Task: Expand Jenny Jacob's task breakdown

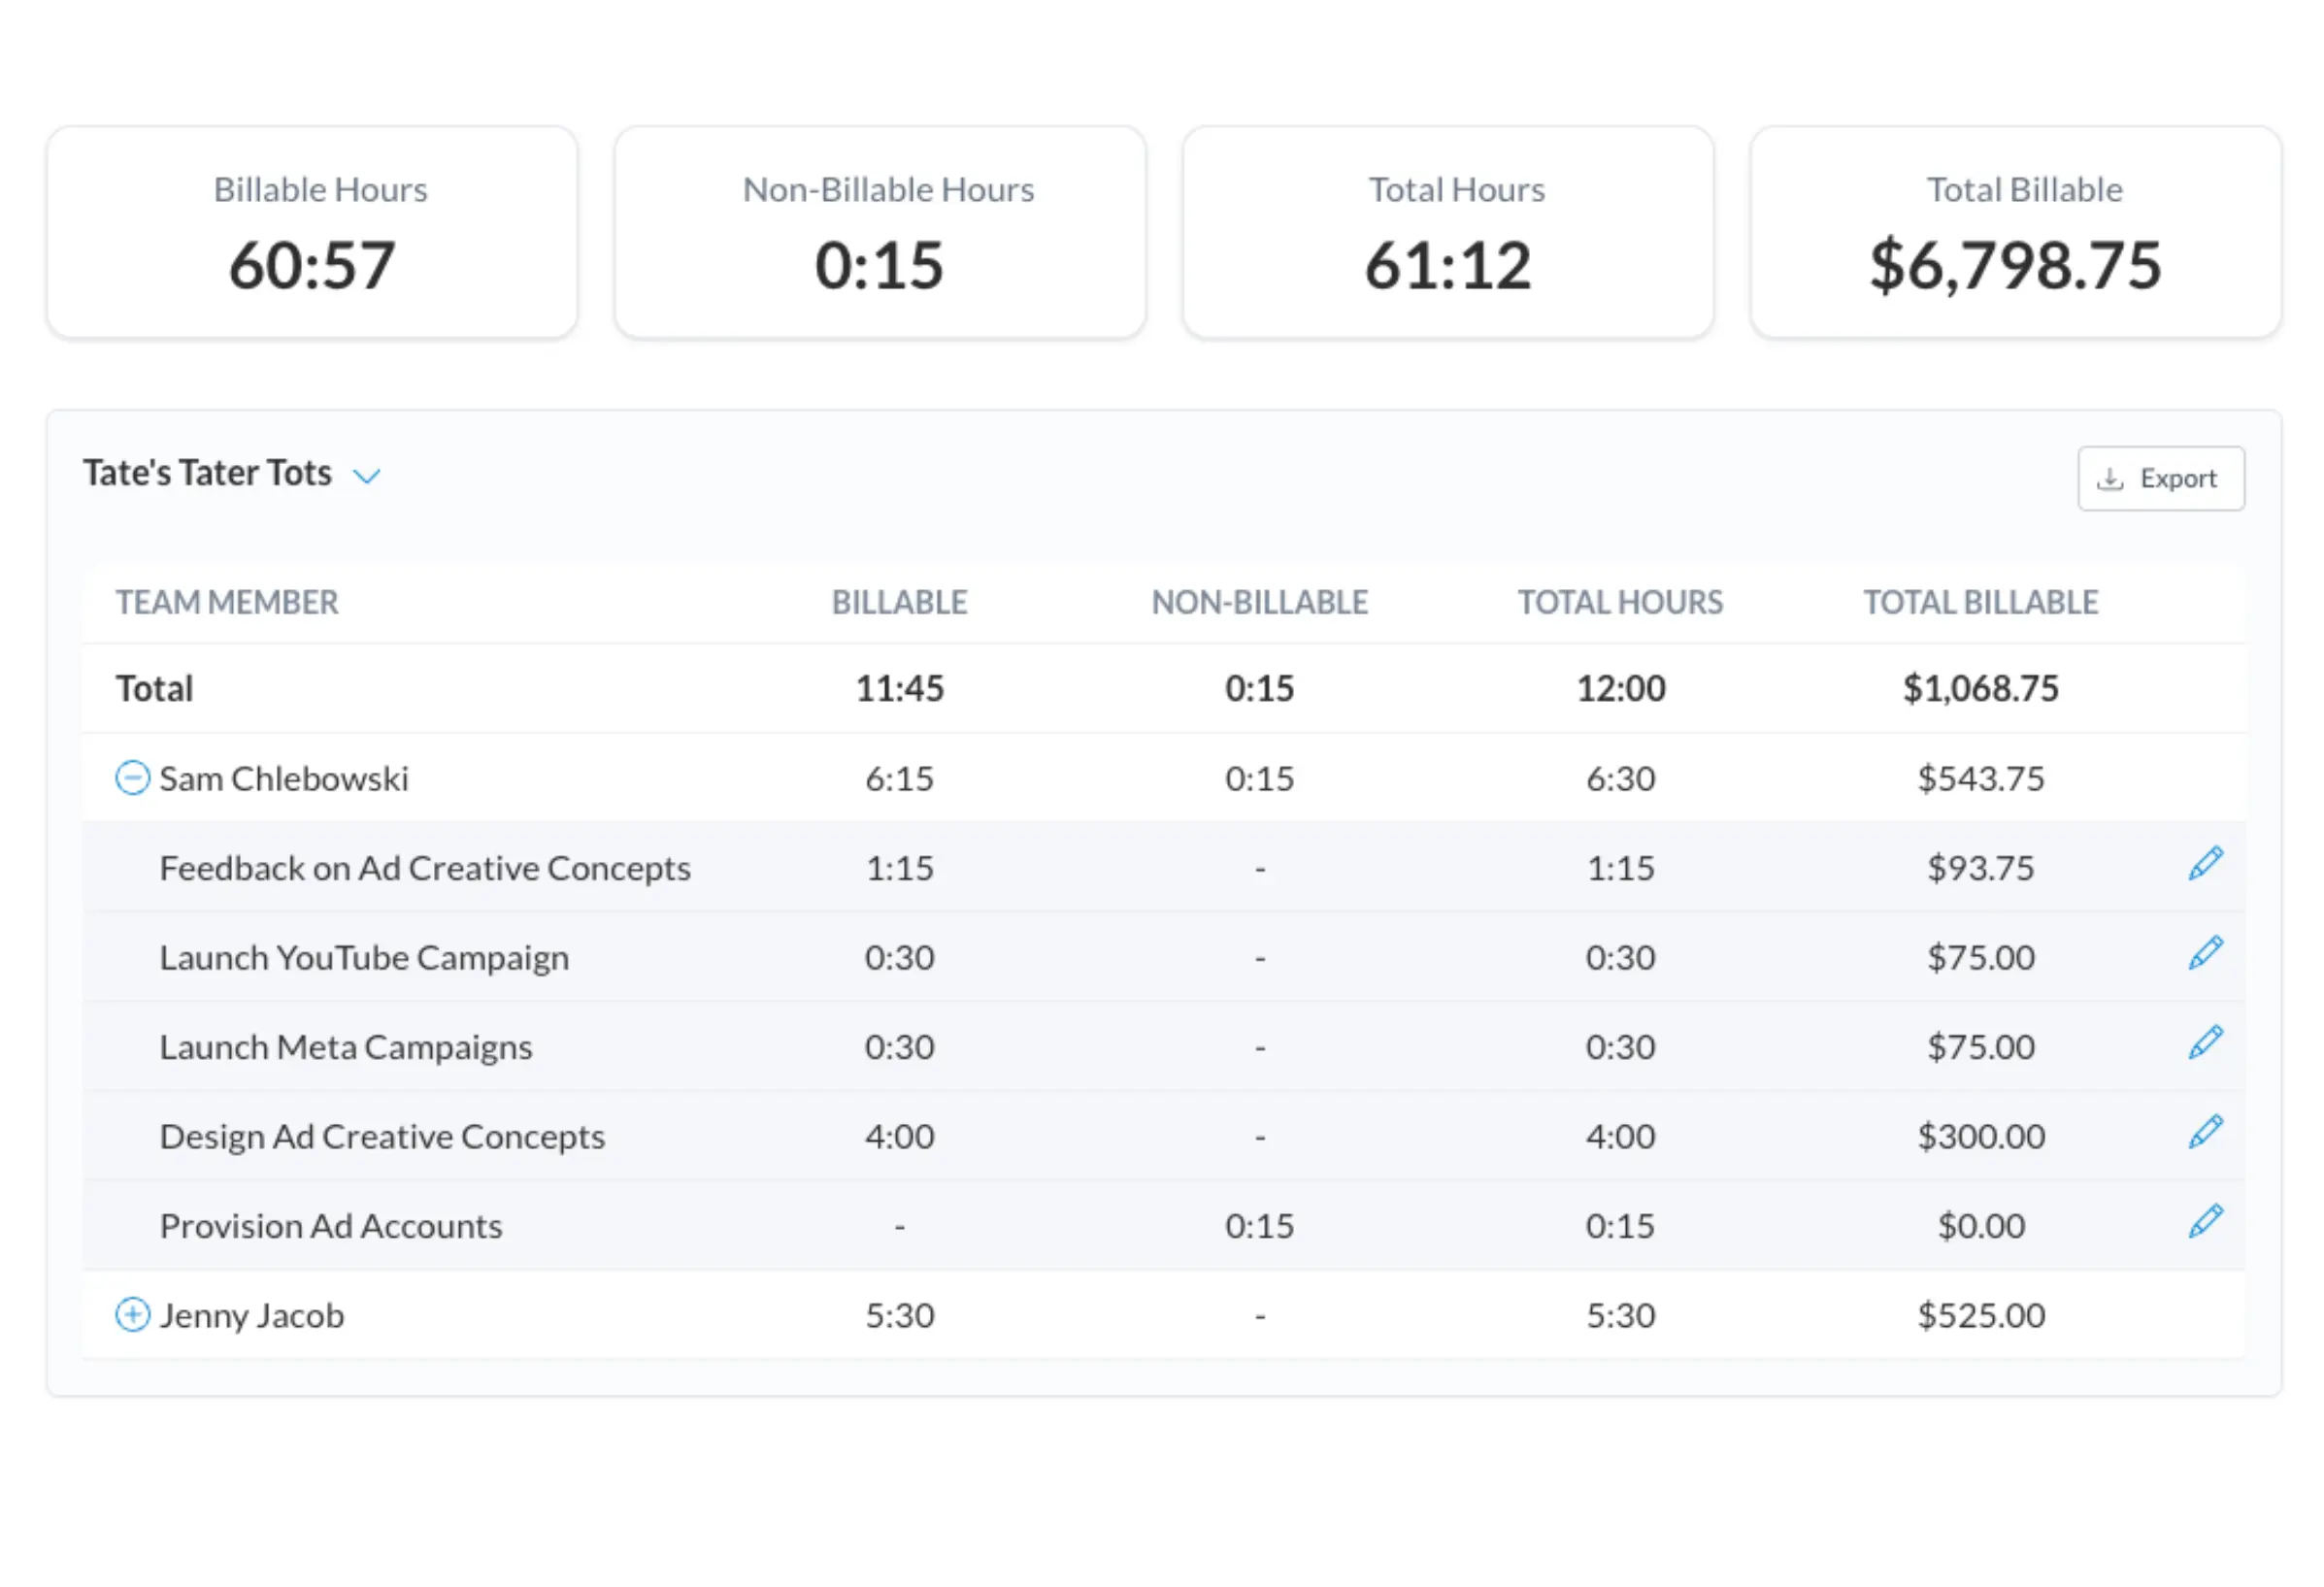Action: point(132,1315)
